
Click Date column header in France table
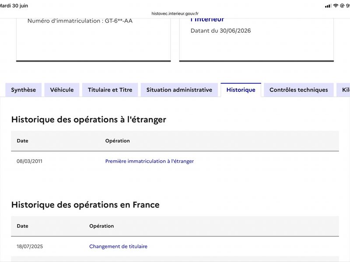(x=23, y=226)
